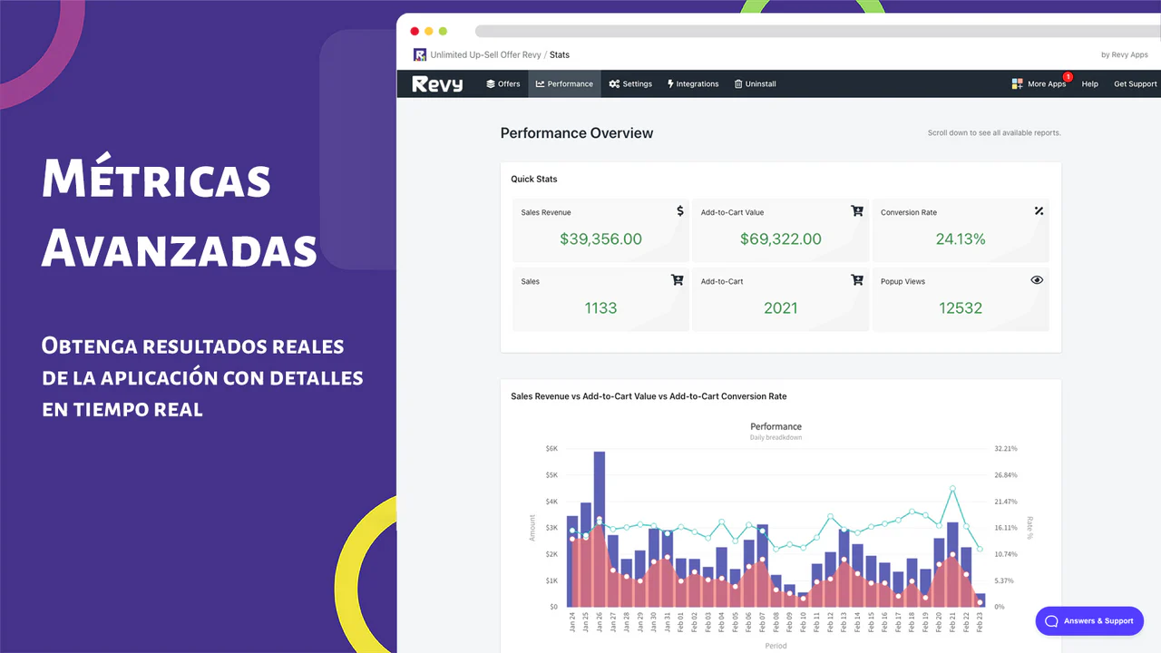Click the cart icon on Sales card

(678, 280)
